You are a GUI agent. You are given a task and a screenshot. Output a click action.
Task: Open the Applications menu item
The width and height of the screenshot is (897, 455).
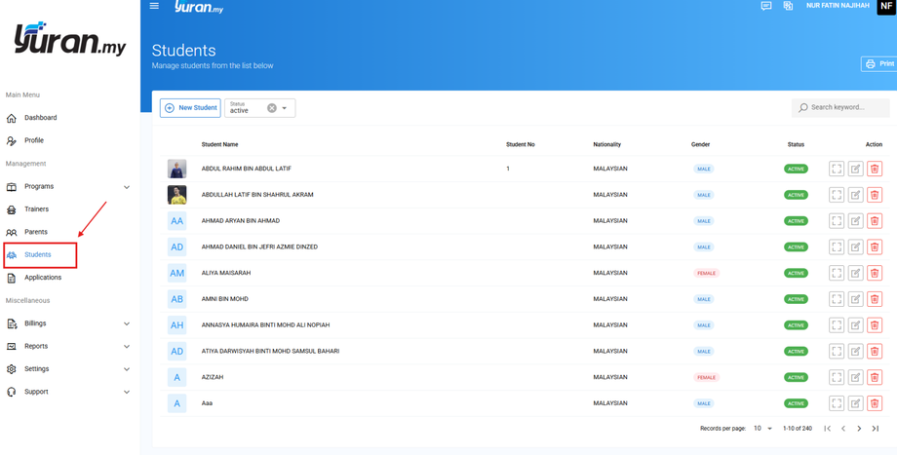(42, 278)
